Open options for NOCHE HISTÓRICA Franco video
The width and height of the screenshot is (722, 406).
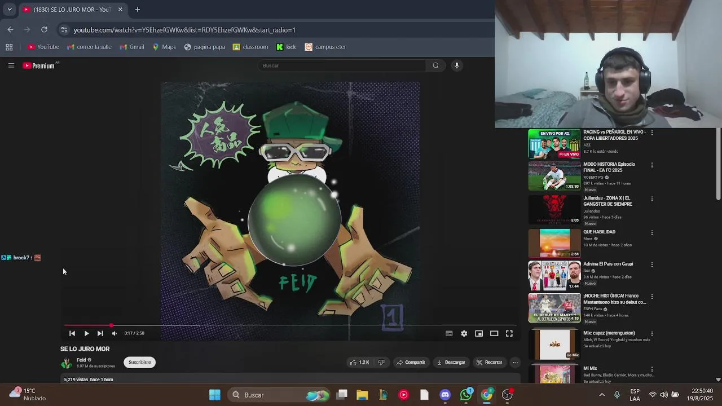[652, 297]
